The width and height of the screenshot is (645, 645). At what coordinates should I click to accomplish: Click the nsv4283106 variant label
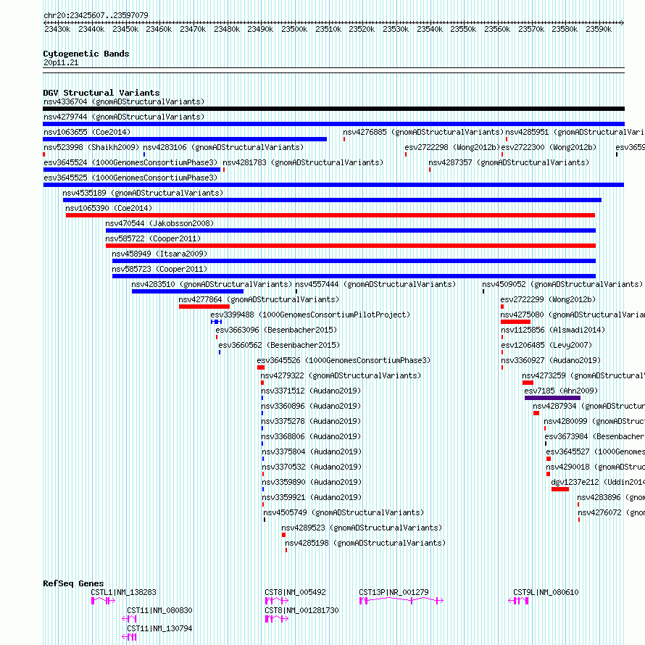[x=223, y=147]
